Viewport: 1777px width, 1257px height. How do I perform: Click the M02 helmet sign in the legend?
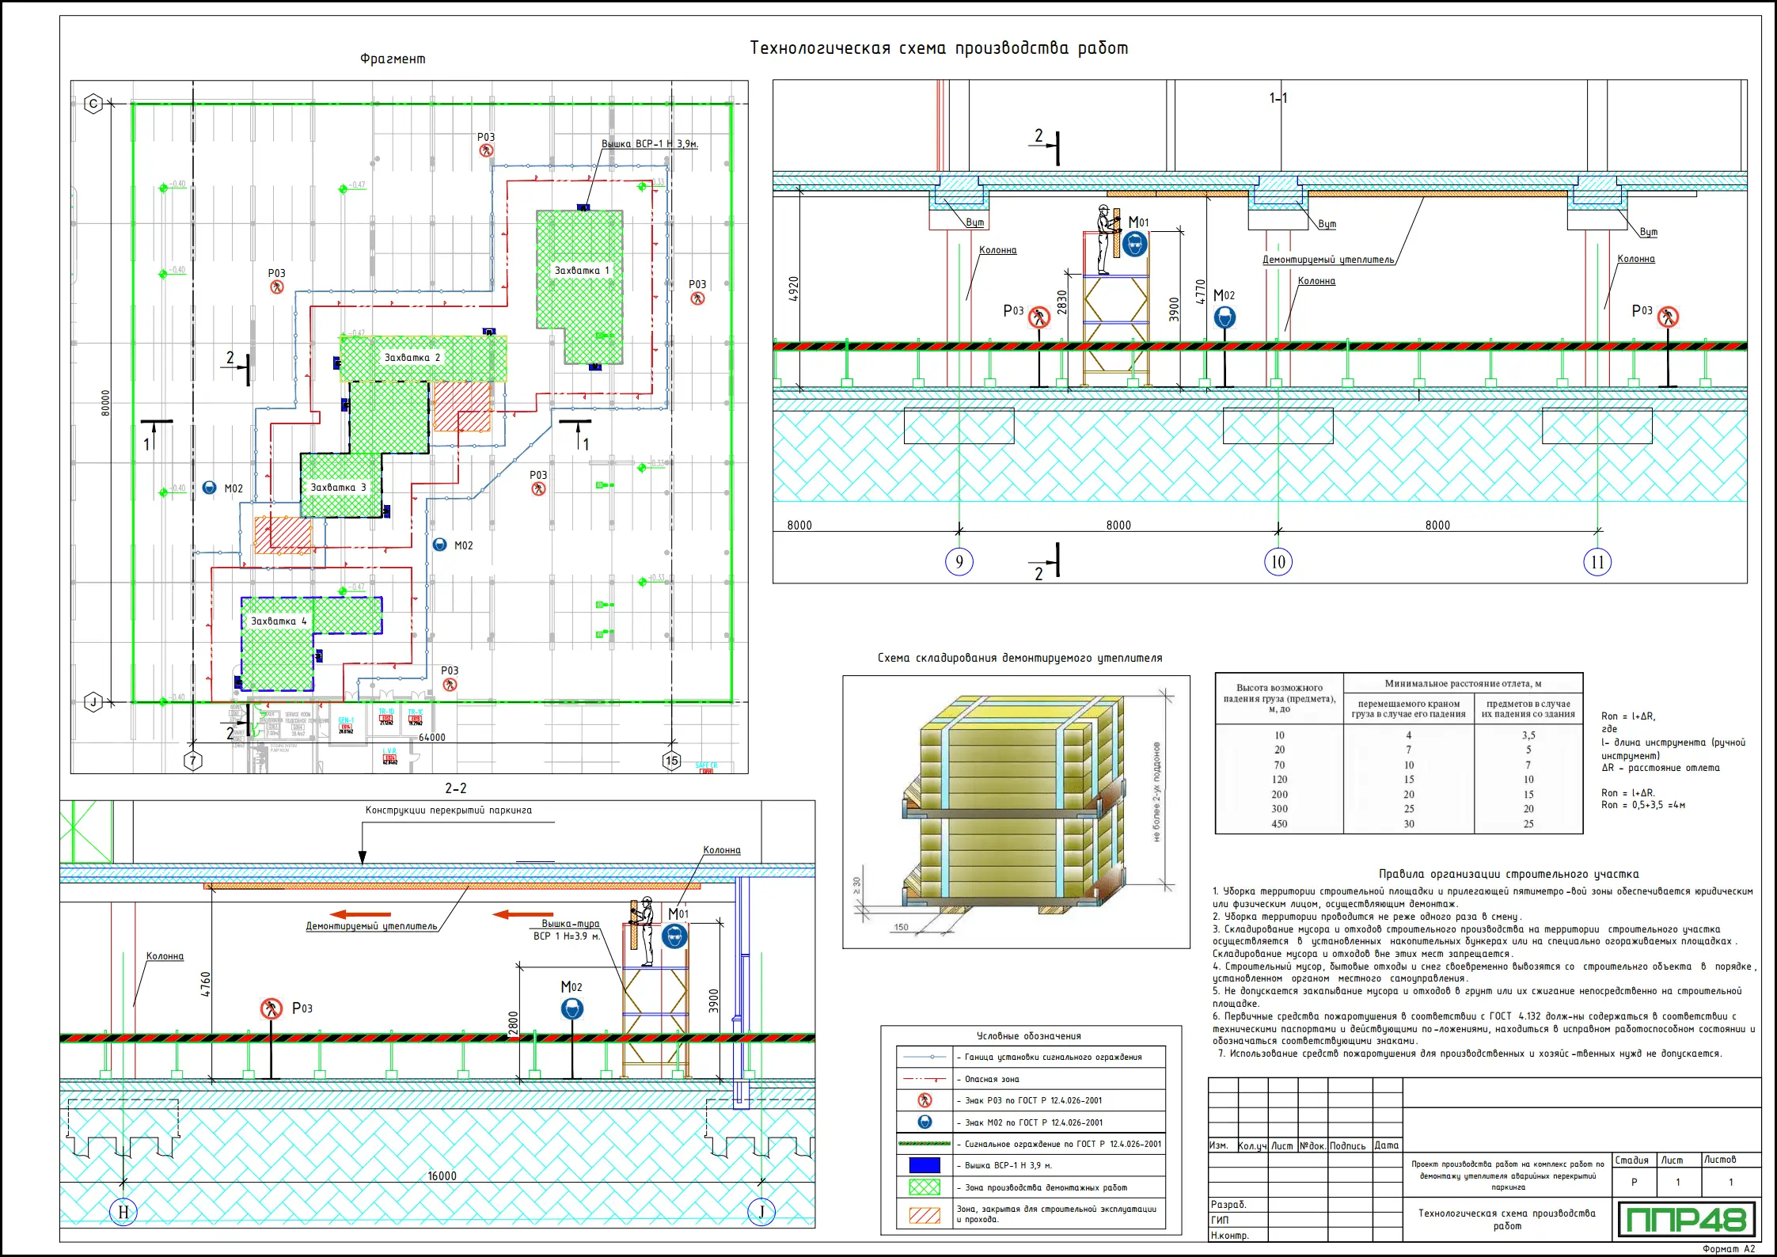tap(924, 1122)
